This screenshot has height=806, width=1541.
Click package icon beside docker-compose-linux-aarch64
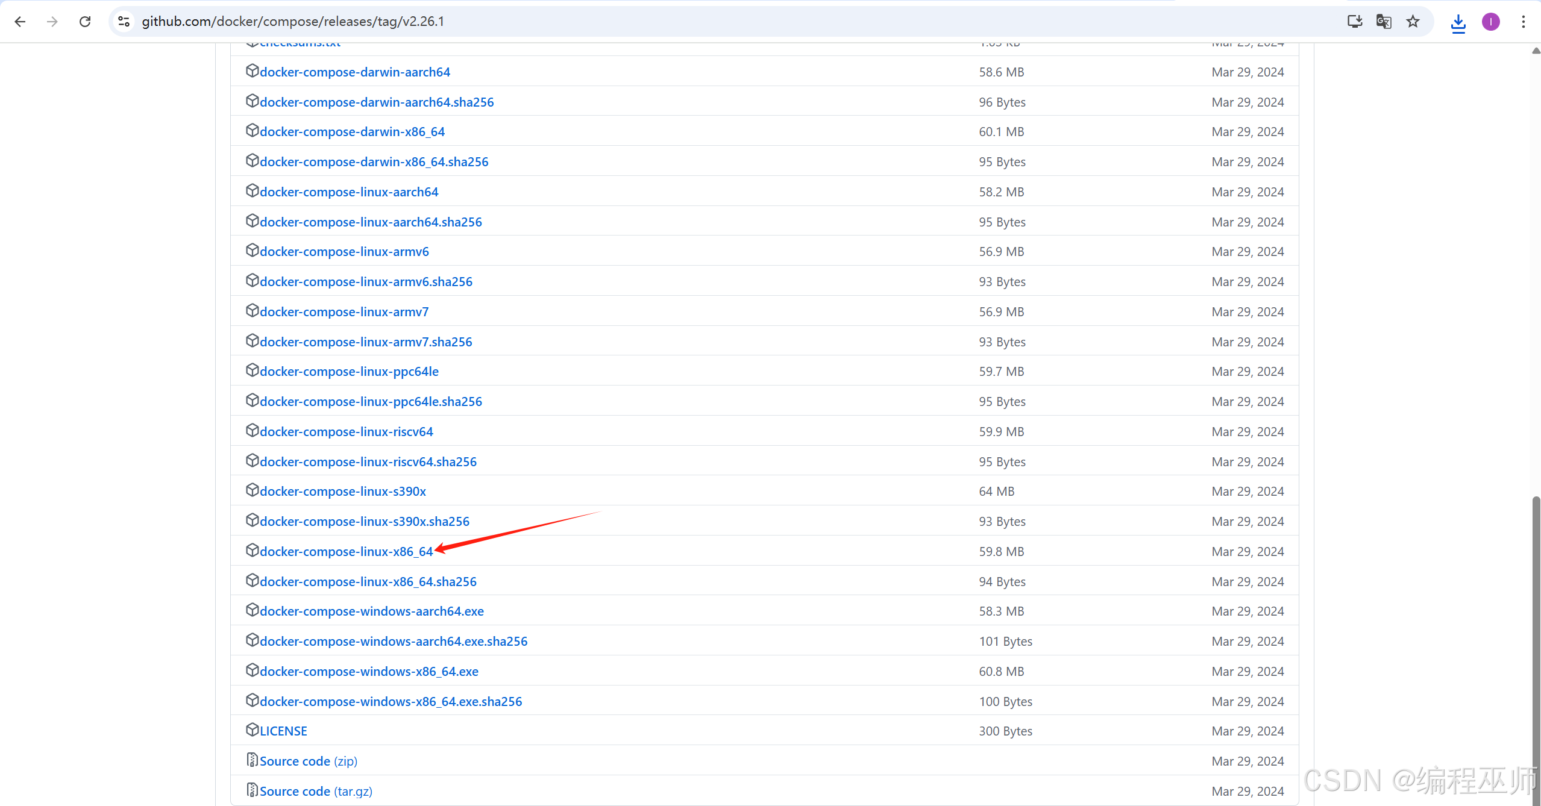252,190
